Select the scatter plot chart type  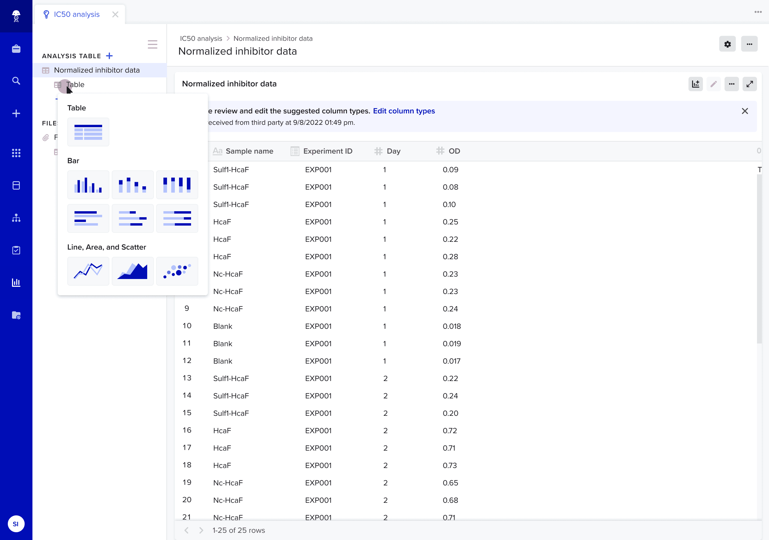[177, 271]
